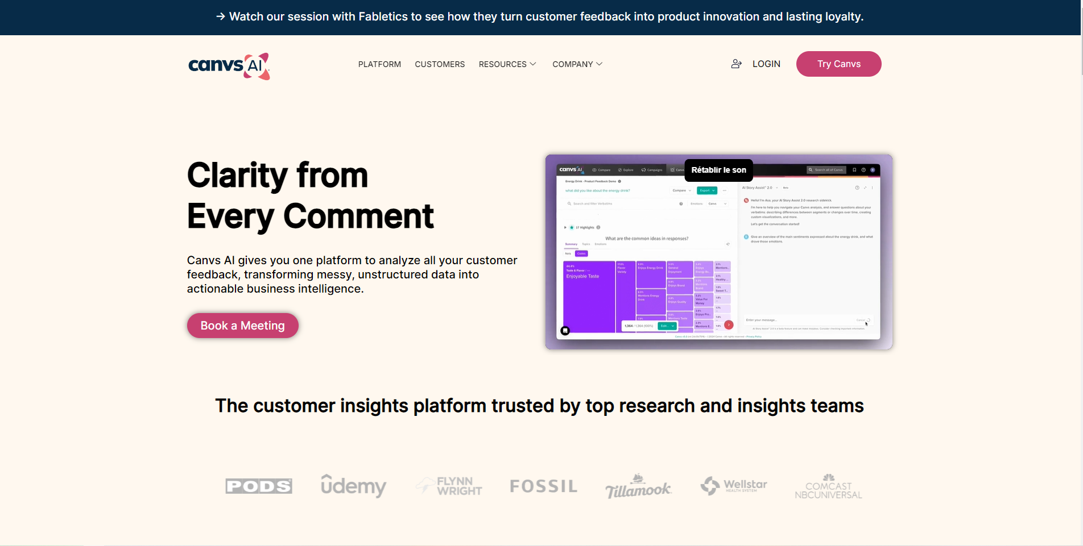Click the Fossil logo
Viewport: 1083px width, 546px height.
[543, 486]
